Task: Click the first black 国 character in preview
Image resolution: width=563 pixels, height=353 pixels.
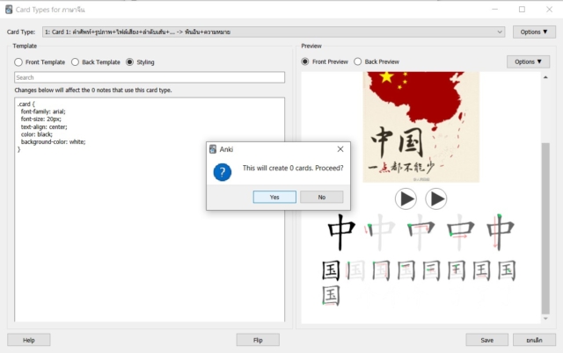Action: pyautogui.click(x=331, y=270)
